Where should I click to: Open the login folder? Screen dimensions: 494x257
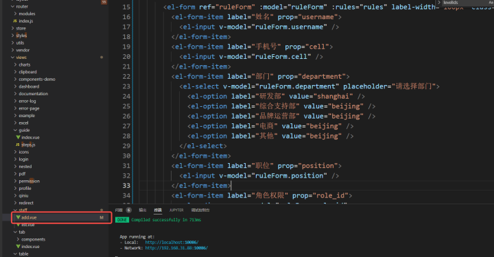pos(23,159)
